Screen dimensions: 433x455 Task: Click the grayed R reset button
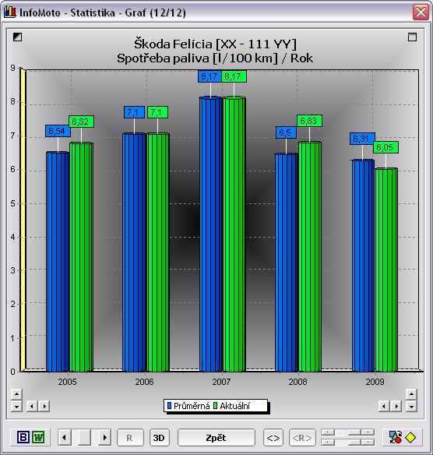130,438
